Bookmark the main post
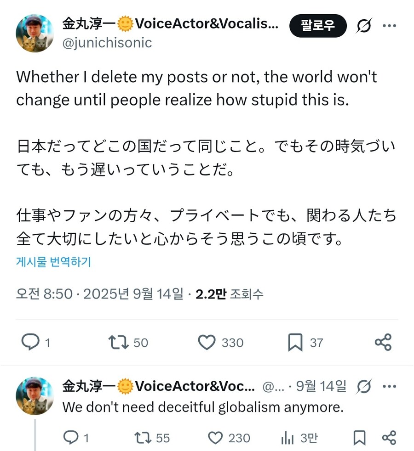The height and width of the screenshot is (451, 414). coord(295,343)
